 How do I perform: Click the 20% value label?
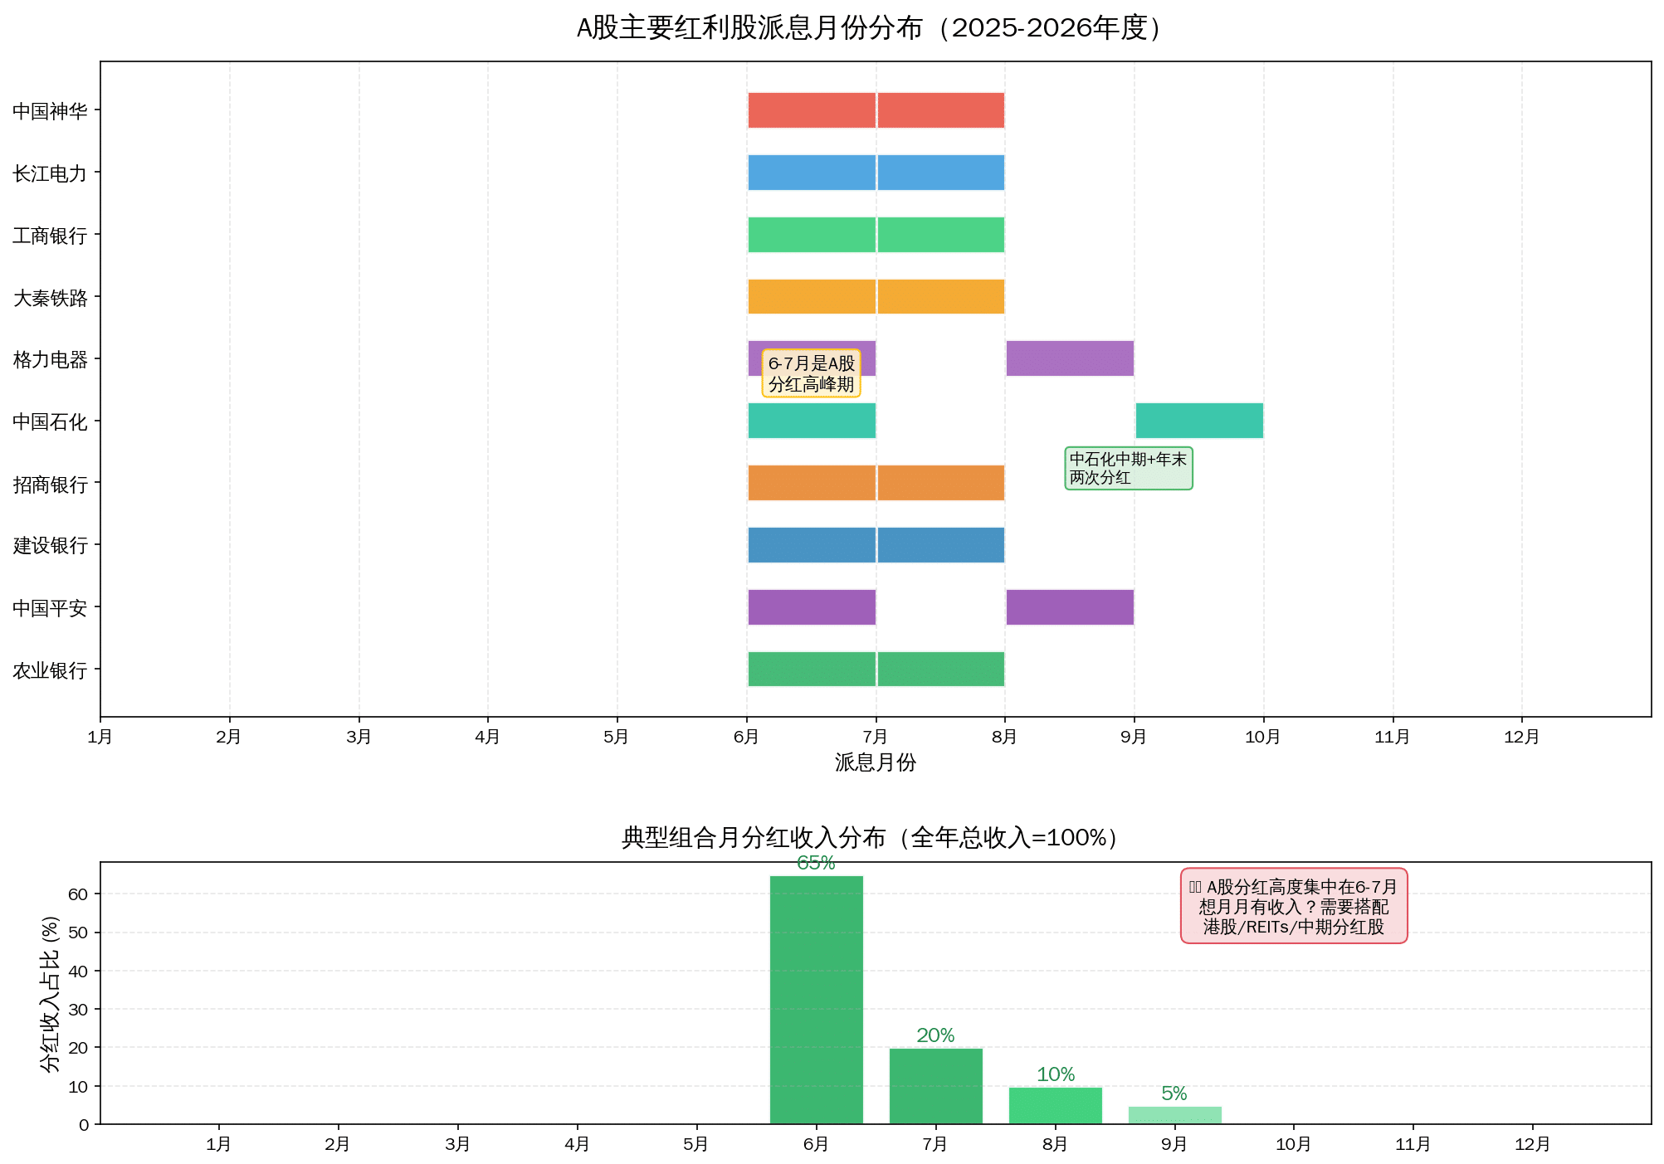935,1035
